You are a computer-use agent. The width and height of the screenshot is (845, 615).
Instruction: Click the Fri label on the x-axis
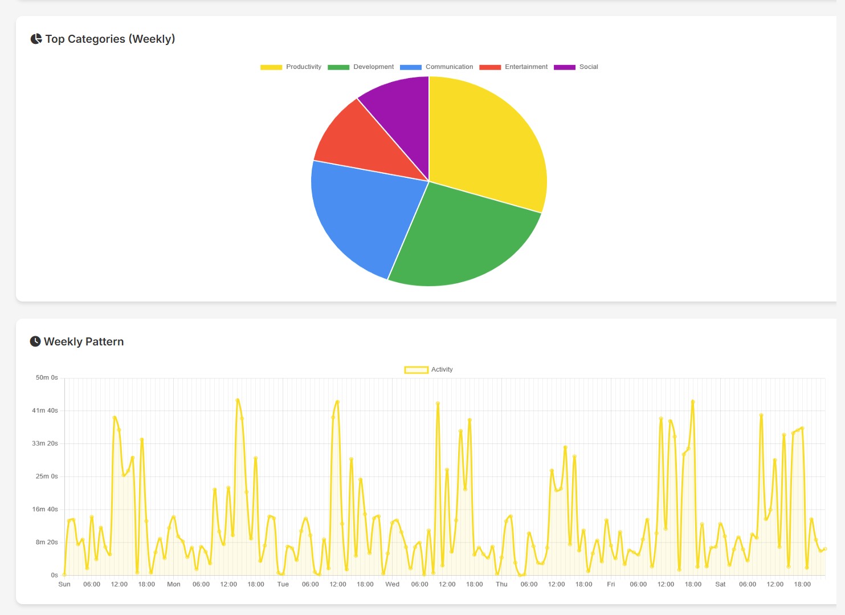tap(611, 584)
